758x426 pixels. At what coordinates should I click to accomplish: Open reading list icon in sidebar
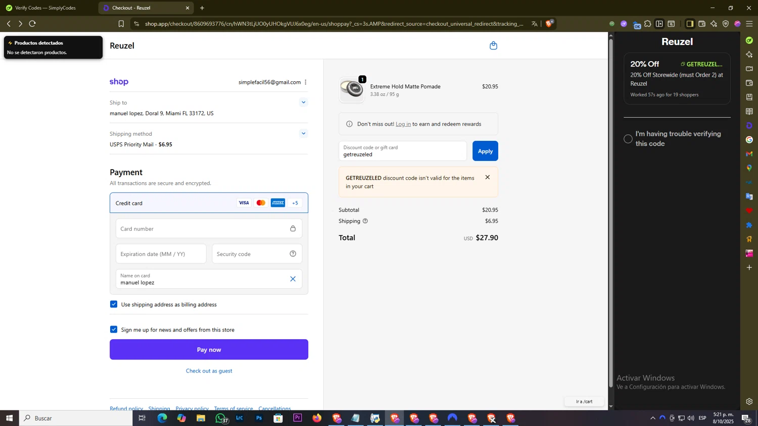coord(749,112)
